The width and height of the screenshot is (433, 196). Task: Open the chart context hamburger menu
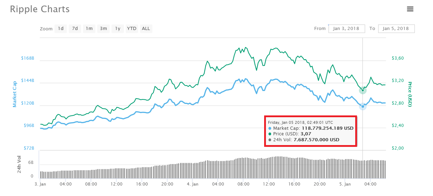[410, 9]
